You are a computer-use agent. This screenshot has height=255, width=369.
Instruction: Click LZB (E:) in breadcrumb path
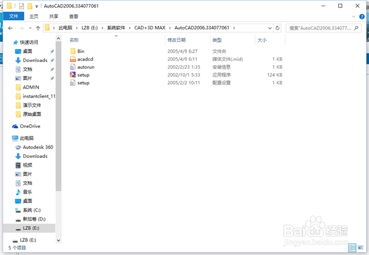click(x=89, y=28)
